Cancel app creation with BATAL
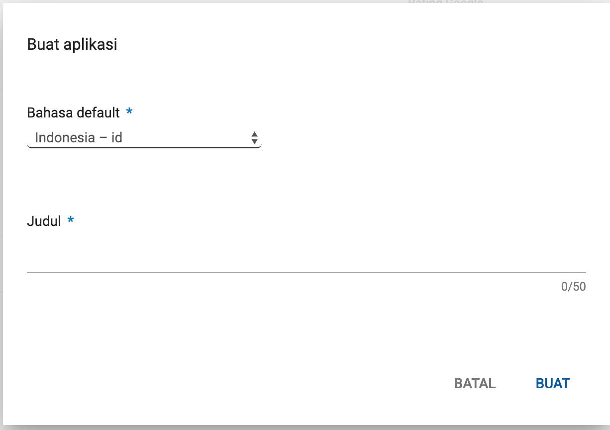 click(475, 383)
